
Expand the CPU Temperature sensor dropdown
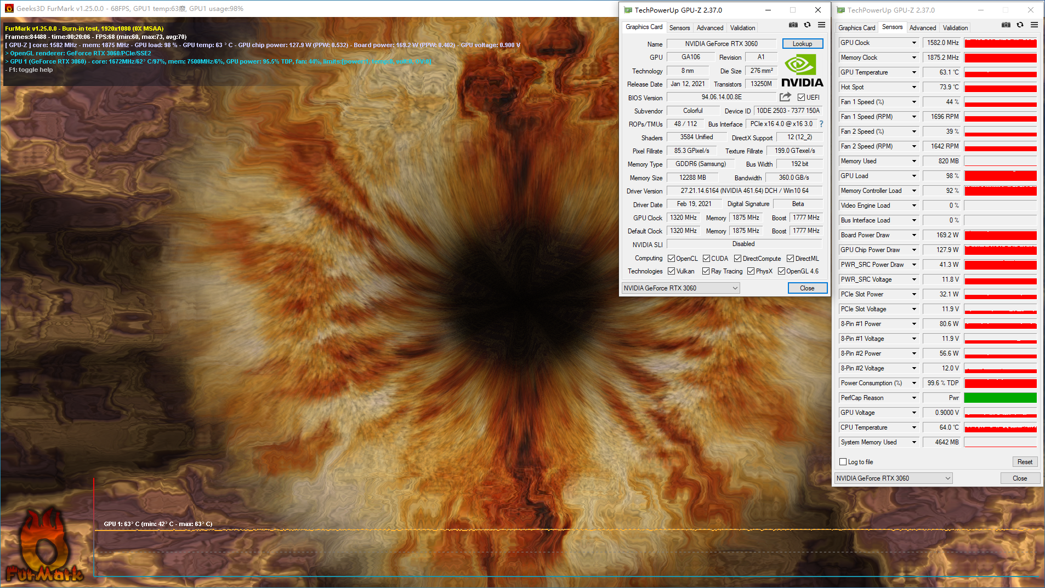pos(914,427)
